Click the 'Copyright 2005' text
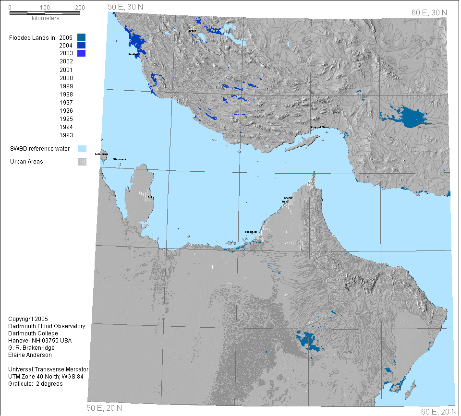This screenshot has width=461, height=416. 28,319
